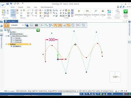Toggle Sketch 2 visibility checkbox
This screenshot has height=98, width=131.
(11, 46)
